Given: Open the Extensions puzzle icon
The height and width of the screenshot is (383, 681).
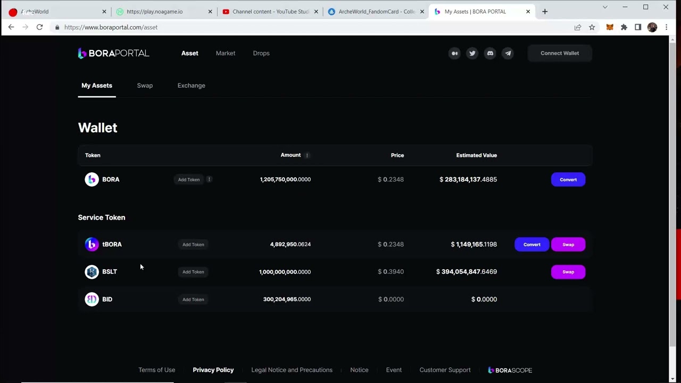Looking at the screenshot, I should pyautogui.click(x=624, y=27).
